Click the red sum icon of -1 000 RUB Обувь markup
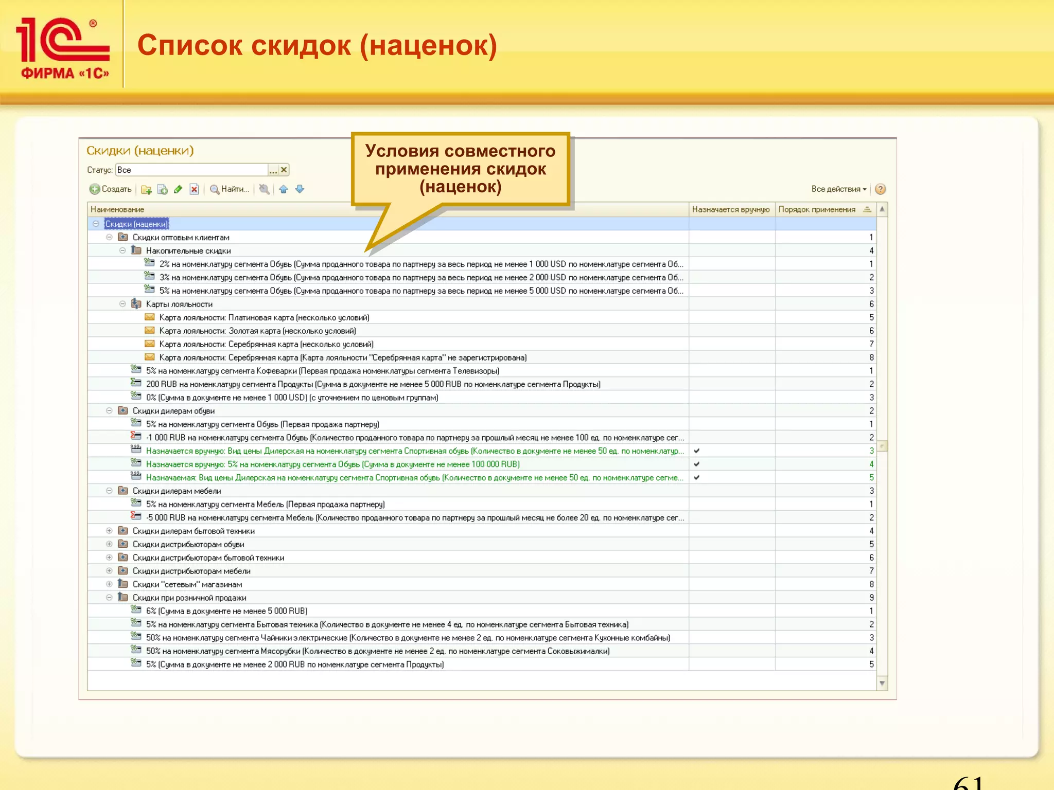The image size is (1054, 790). pyautogui.click(x=136, y=436)
